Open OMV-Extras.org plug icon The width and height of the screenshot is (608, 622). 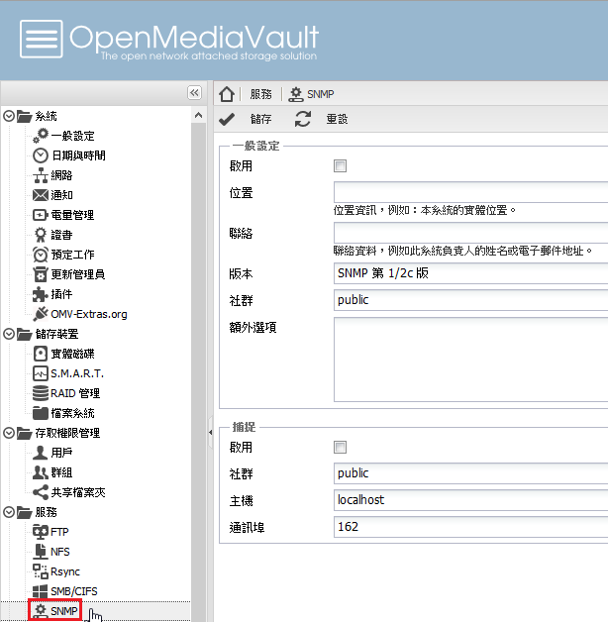41,314
